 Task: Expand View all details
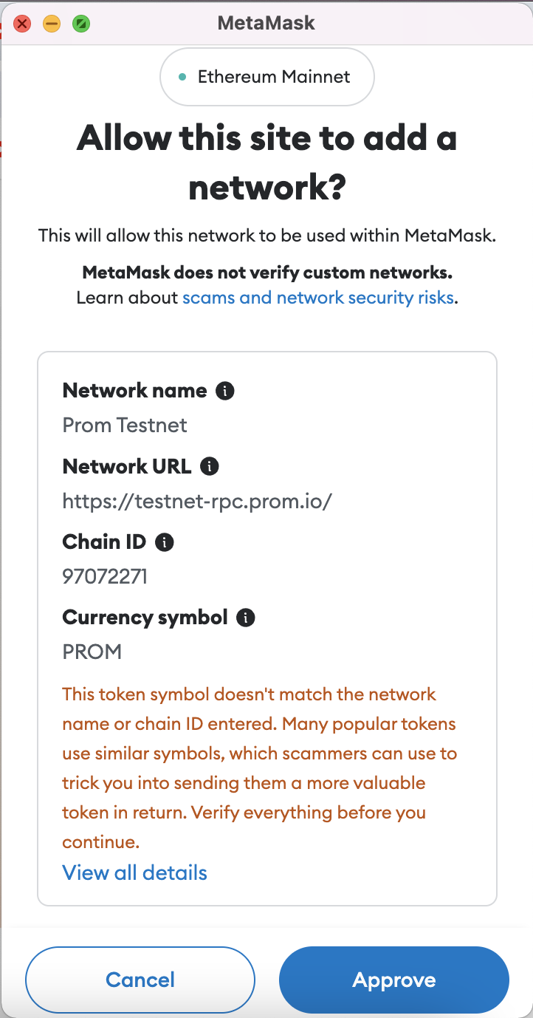click(x=134, y=872)
